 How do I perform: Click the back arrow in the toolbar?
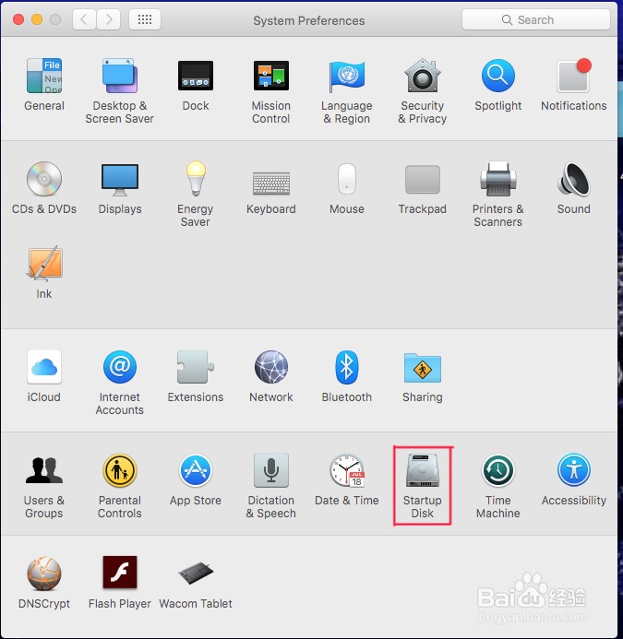pos(85,19)
